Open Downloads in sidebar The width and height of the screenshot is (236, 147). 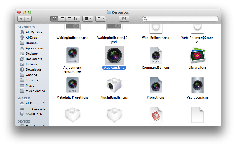[x=34, y=70]
